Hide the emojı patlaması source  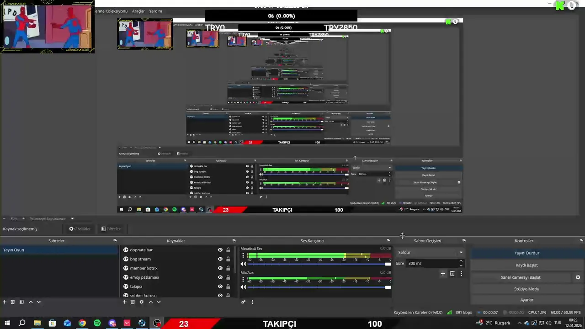[220, 277]
